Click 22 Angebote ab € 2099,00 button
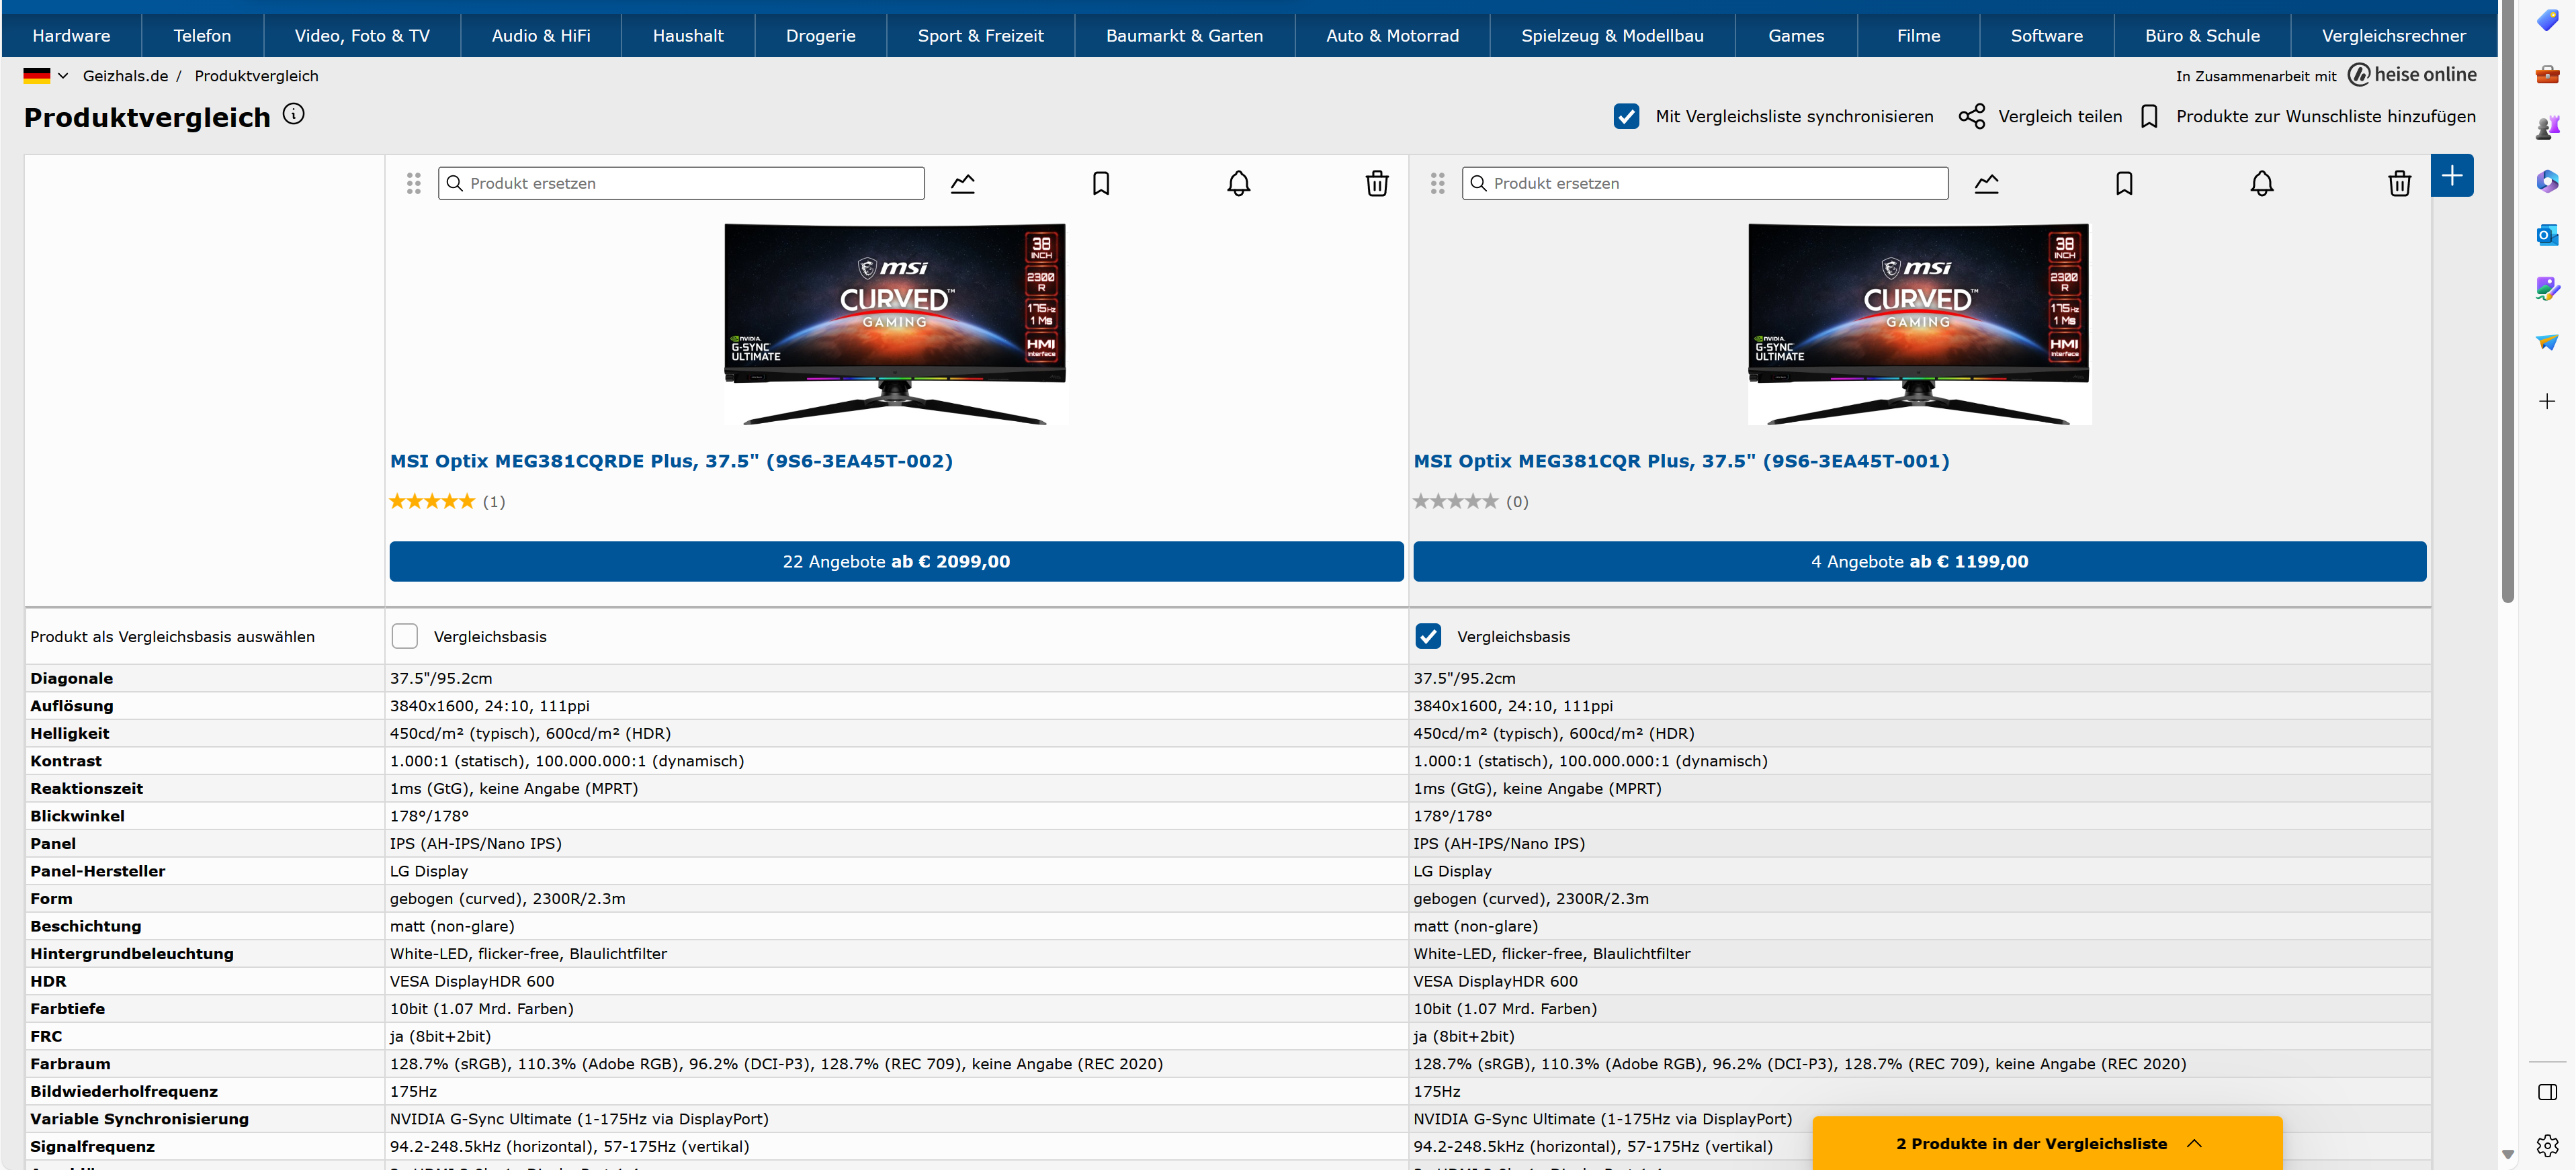Viewport: 2576px width, 1170px height. (896, 561)
